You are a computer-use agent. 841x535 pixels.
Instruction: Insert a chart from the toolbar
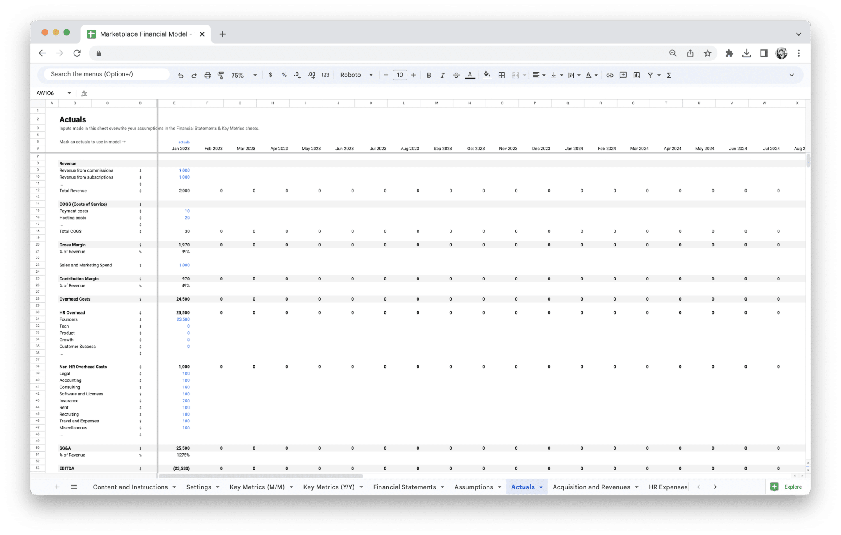[x=636, y=75]
